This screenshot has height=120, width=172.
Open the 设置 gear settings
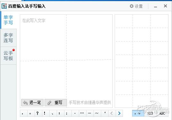coord(136,6)
